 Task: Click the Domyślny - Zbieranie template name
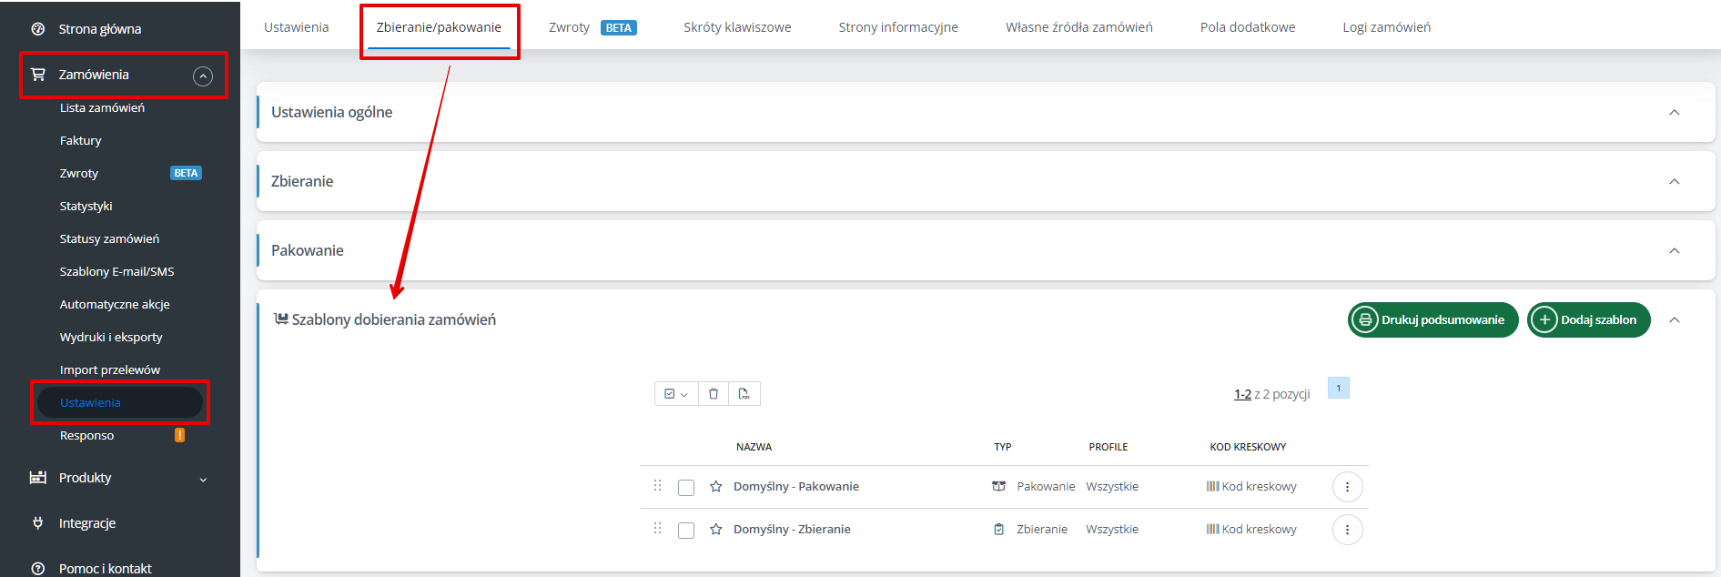(792, 530)
